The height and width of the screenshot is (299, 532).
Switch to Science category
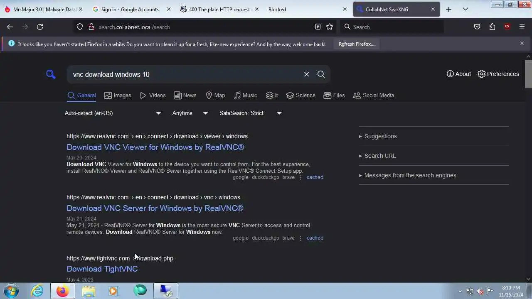tap(301, 96)
